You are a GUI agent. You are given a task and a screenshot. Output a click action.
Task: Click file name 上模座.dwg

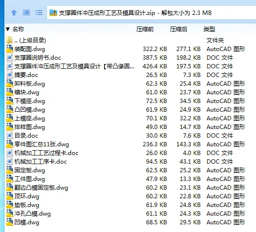tap(30, 118)
